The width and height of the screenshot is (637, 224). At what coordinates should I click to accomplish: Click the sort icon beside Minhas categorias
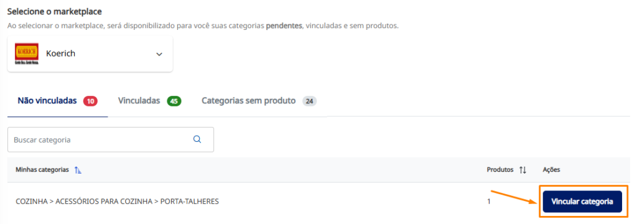tap(78, 170)
